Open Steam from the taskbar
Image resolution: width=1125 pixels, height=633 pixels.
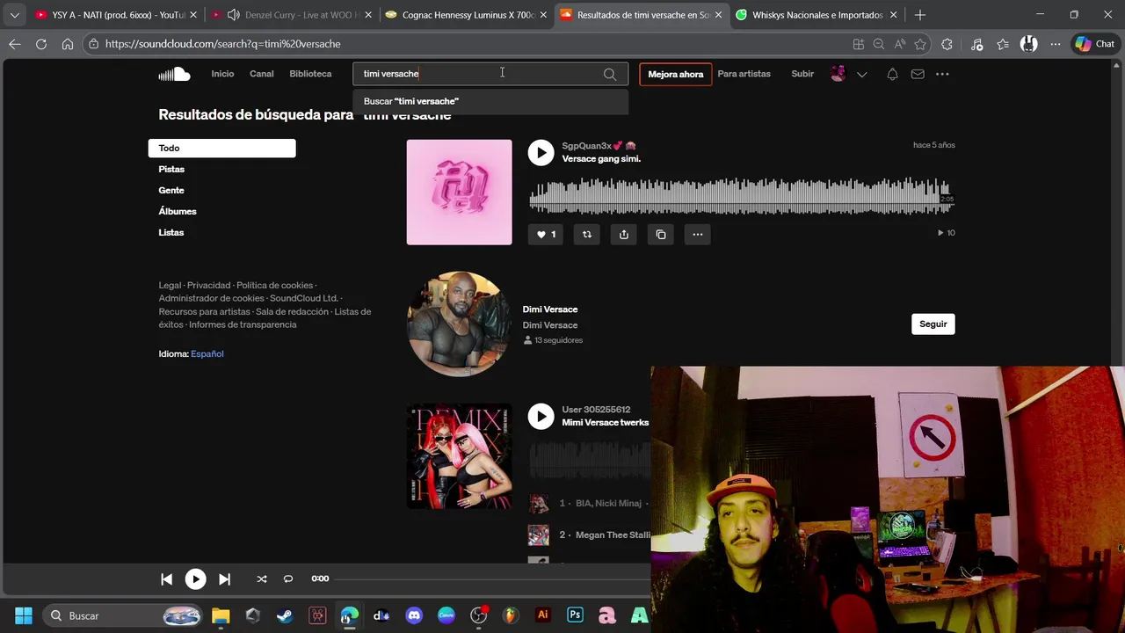(x=285, y=615)
